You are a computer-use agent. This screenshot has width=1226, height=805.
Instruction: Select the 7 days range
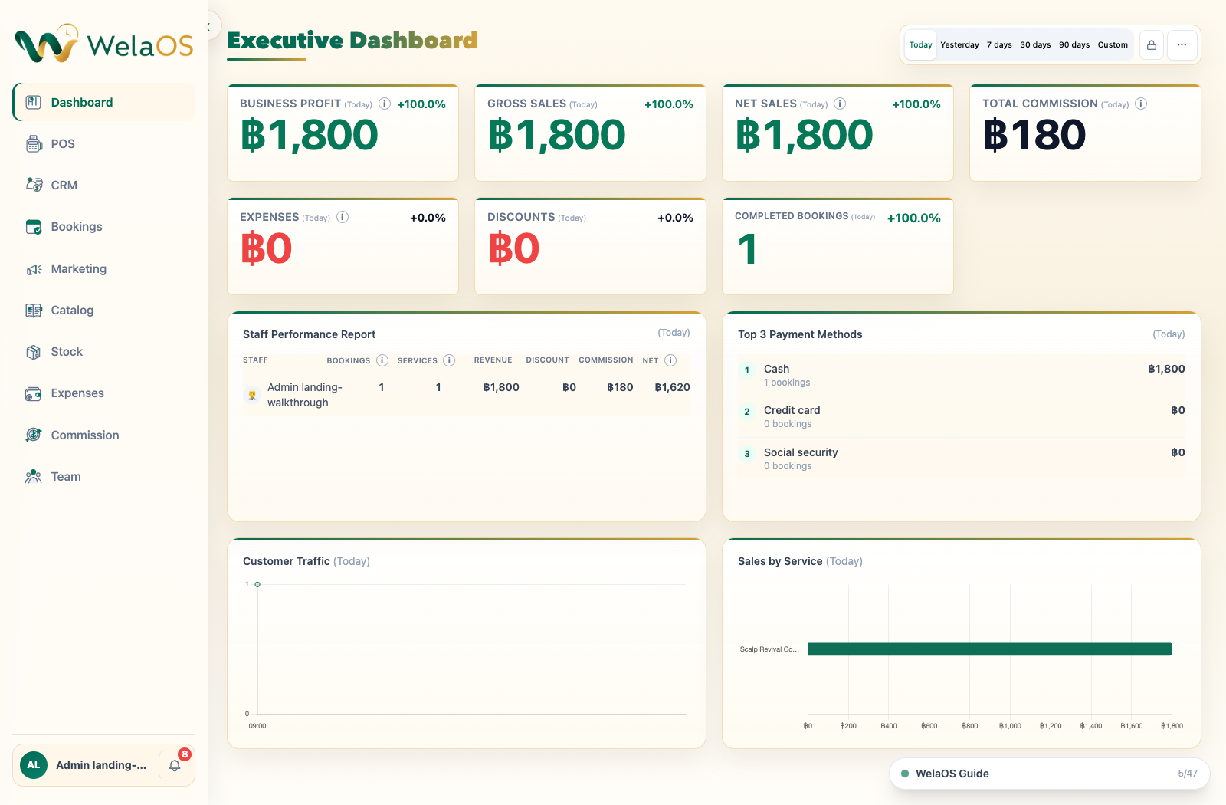999,45
